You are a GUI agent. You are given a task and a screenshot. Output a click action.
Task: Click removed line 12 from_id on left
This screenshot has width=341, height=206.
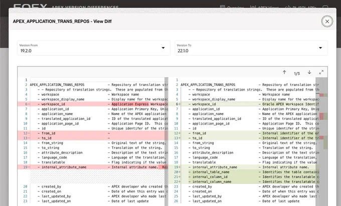[x=93, y=133]
